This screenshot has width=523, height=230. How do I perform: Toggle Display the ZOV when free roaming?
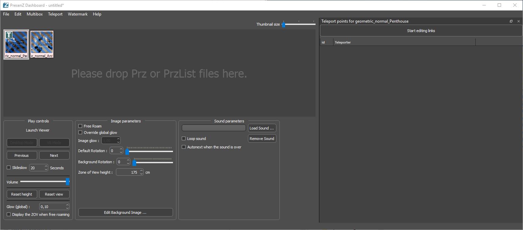(9, 214)
